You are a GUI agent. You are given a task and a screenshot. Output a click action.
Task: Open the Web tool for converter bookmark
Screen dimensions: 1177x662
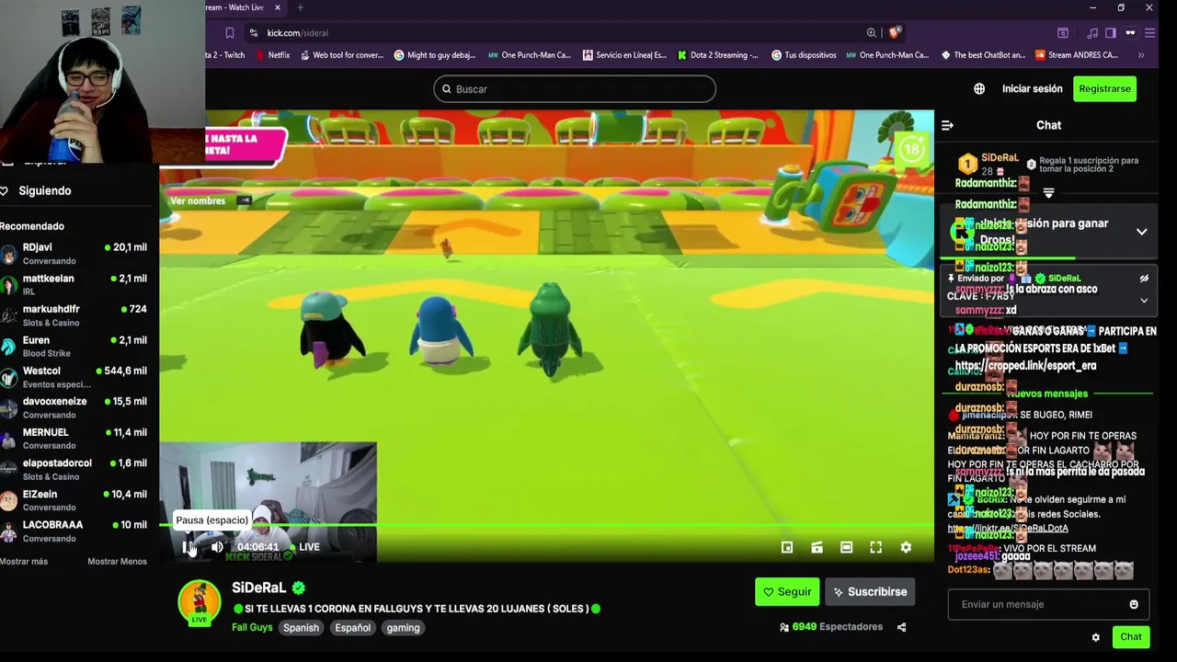coord(340,55)
